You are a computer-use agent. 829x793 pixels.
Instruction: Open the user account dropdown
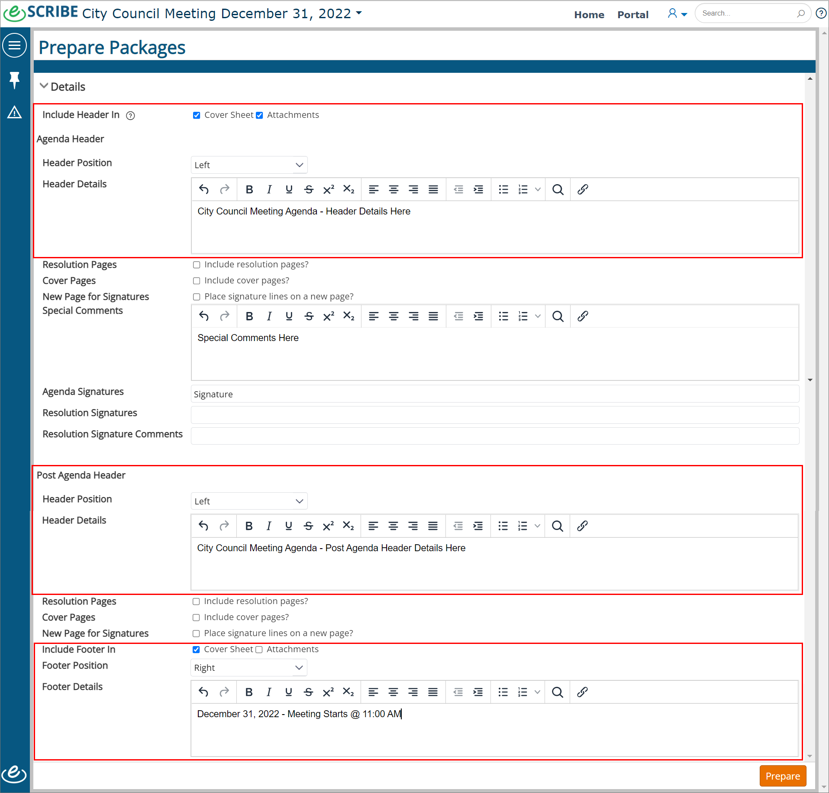click(677, 13)
